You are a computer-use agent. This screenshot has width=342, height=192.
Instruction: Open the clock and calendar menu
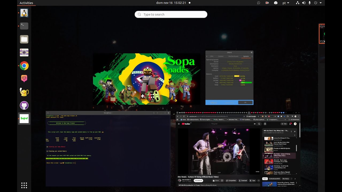(x=171, y=3)
